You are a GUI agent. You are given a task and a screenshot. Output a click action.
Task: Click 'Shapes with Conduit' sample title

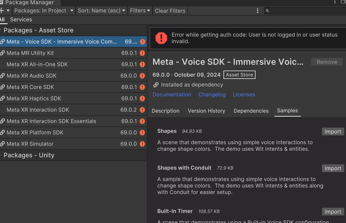pos(184,168)
